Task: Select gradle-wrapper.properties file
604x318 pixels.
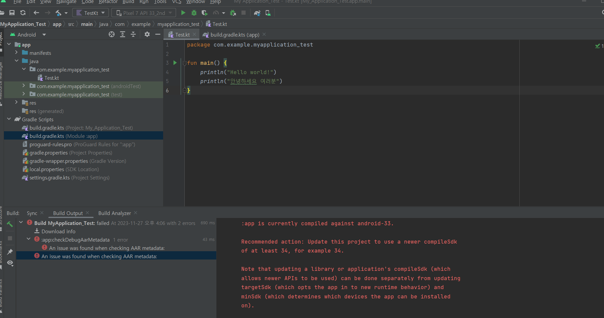Action: point(74,161)
